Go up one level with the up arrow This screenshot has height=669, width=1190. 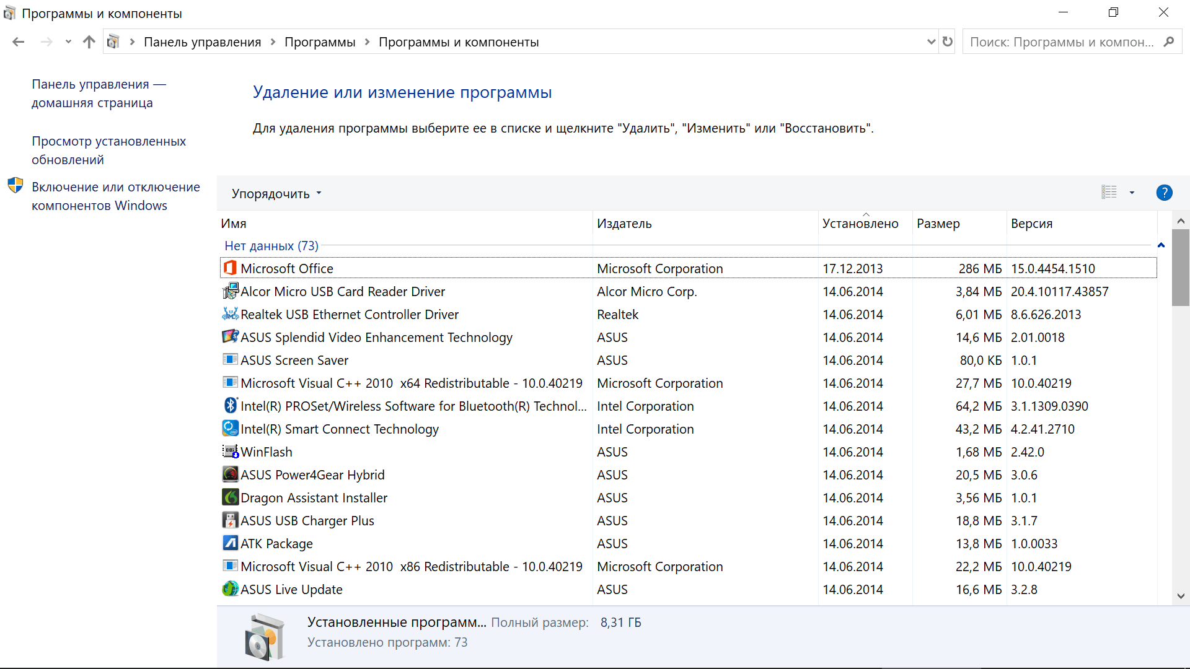89,42
